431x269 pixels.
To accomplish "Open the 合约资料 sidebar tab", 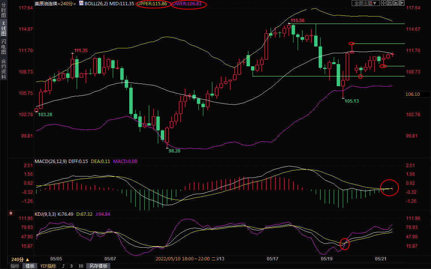I will coord(3,69).
